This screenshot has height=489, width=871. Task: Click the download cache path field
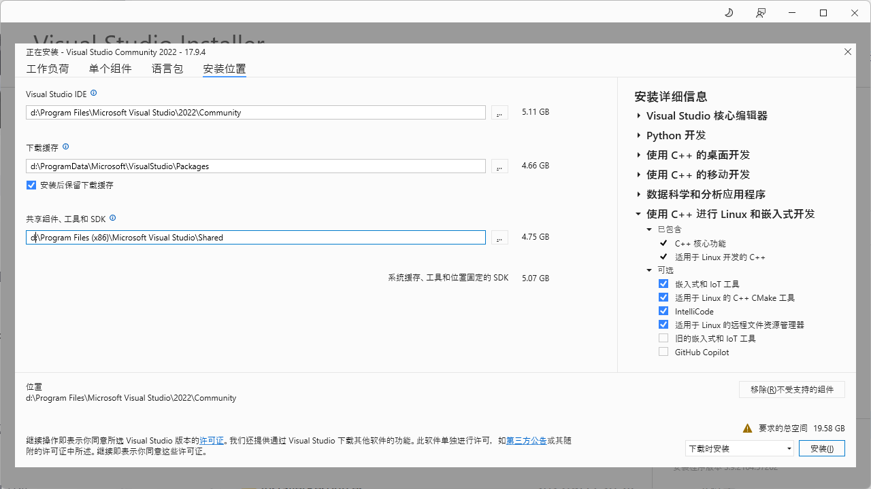tap(256, 166)
